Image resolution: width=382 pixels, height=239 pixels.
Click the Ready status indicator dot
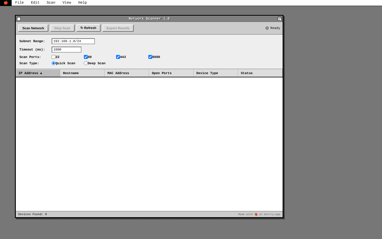[x=267, y=28]
